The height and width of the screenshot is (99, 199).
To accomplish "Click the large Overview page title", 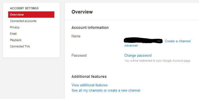I will 82,12.
